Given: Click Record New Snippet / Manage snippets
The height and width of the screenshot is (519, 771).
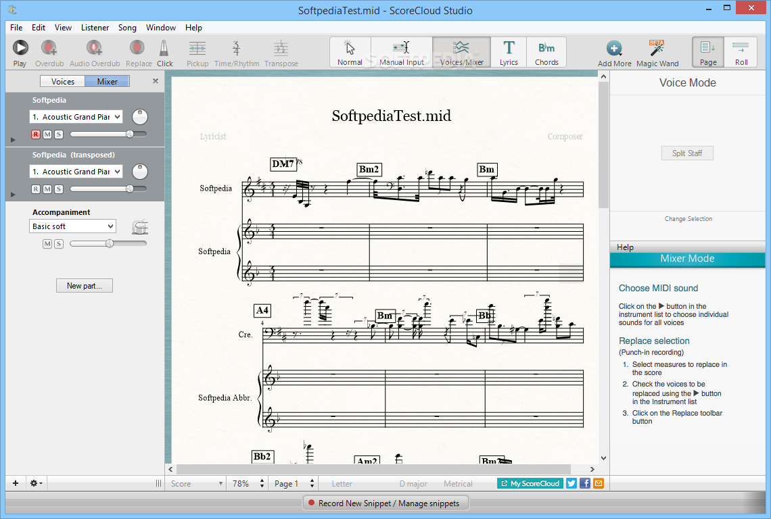Looking at the screenshot, I should pyautogui.click(x=385, y=503).
